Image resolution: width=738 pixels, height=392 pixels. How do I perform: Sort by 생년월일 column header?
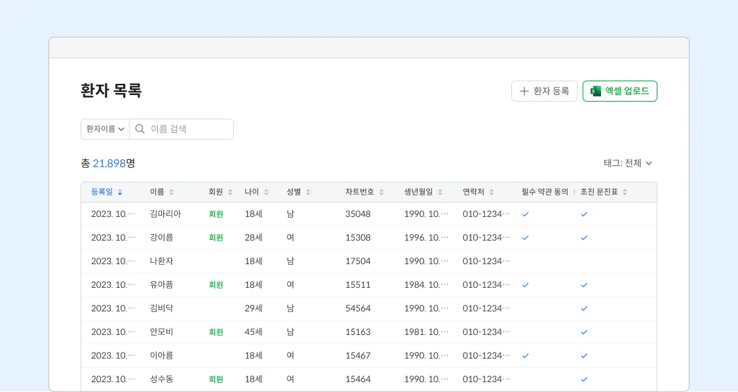pos(423,192)
